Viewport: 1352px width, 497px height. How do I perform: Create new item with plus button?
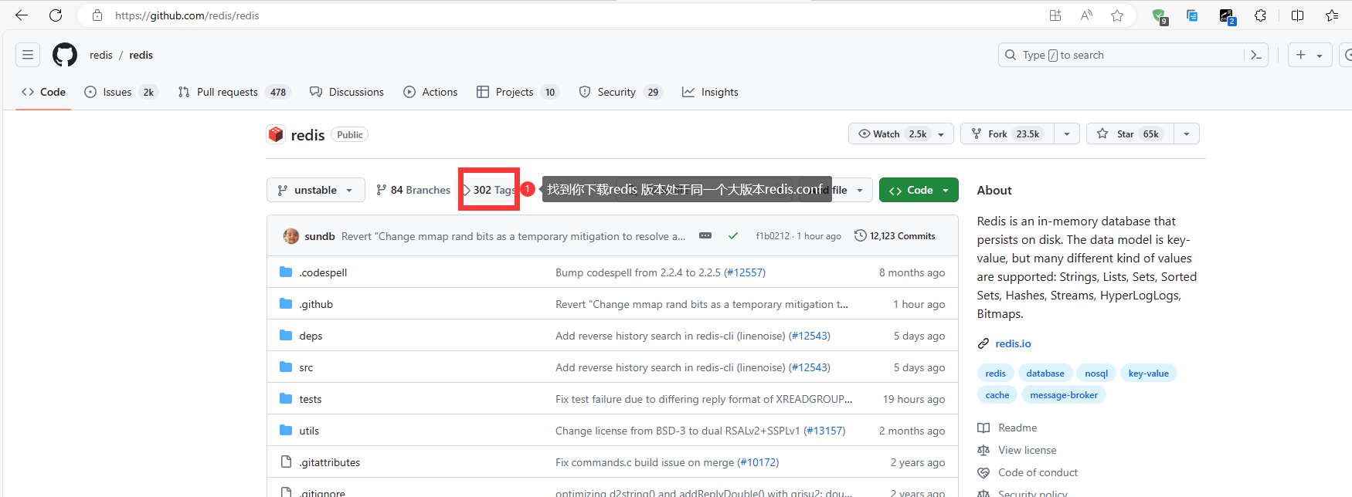coord(1310,55)
